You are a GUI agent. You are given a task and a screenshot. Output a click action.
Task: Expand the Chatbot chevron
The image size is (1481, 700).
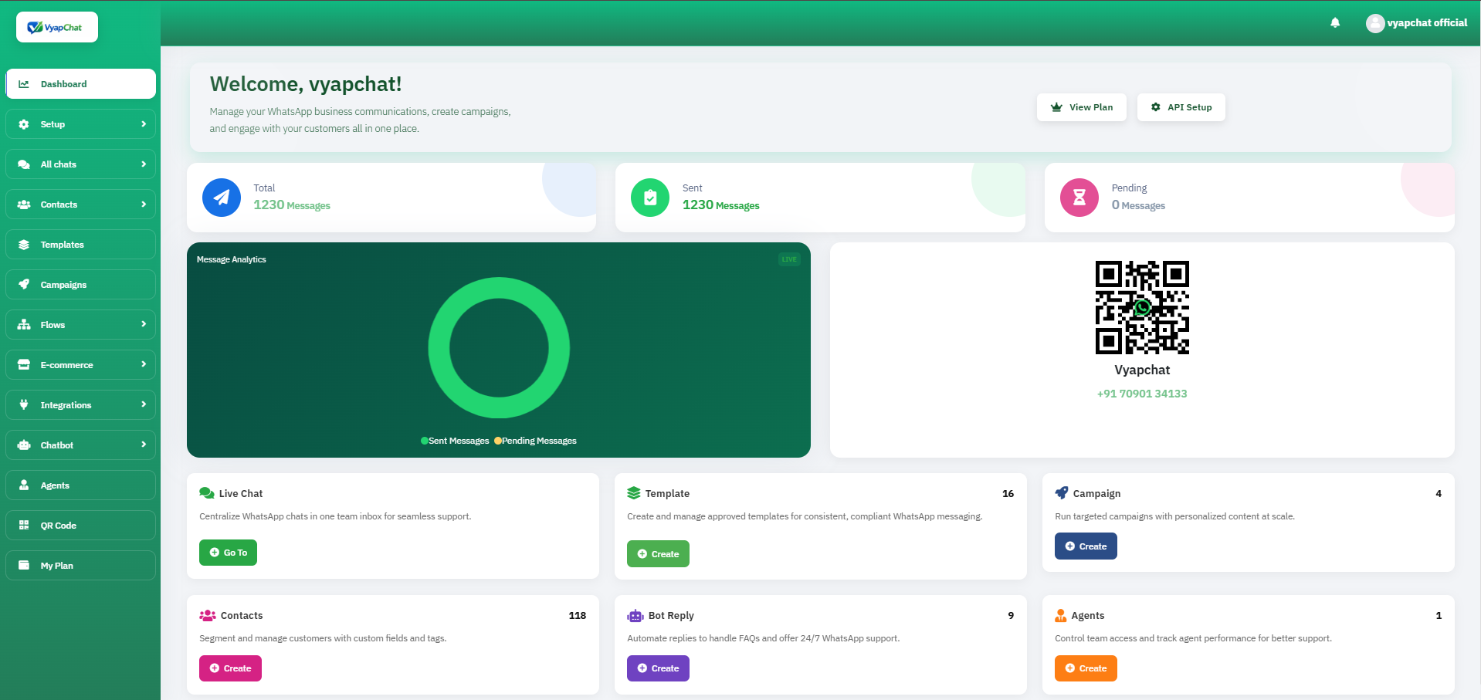tap(144, 445)
